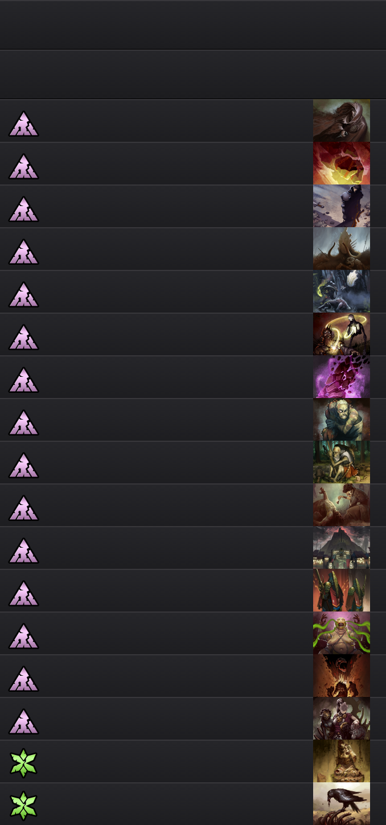The width and height of the screenshot is (386, 825).
Task: Select the pink triangle icon beside the glowing red fist
Action: (23, 166)
